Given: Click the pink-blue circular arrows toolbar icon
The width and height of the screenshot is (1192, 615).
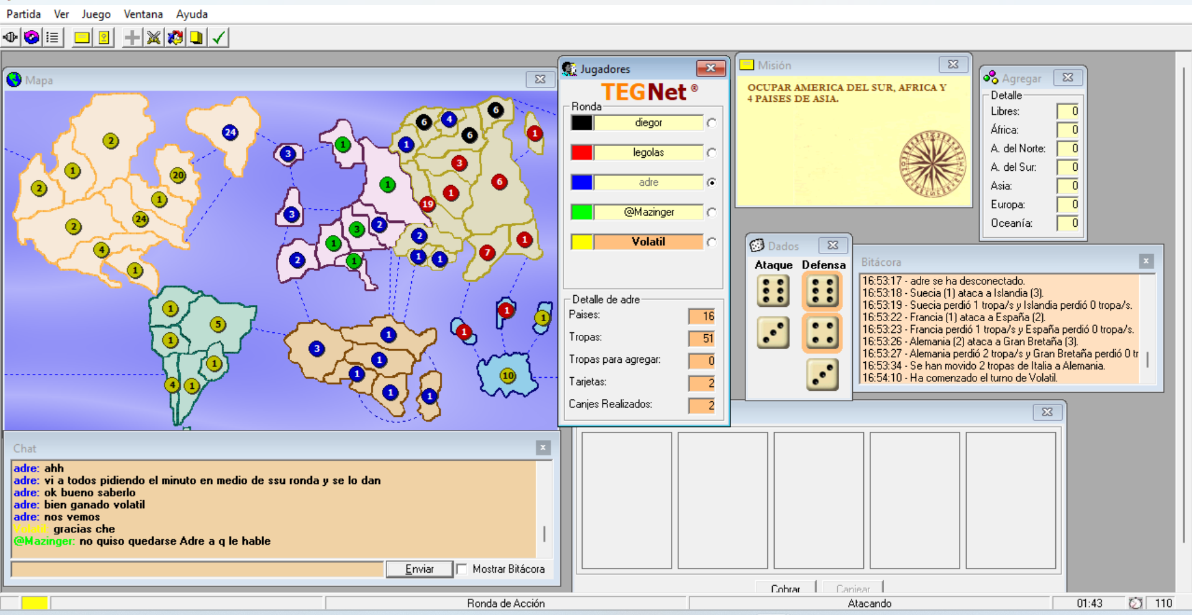Looking at the screenshot, I should [32, 38].
